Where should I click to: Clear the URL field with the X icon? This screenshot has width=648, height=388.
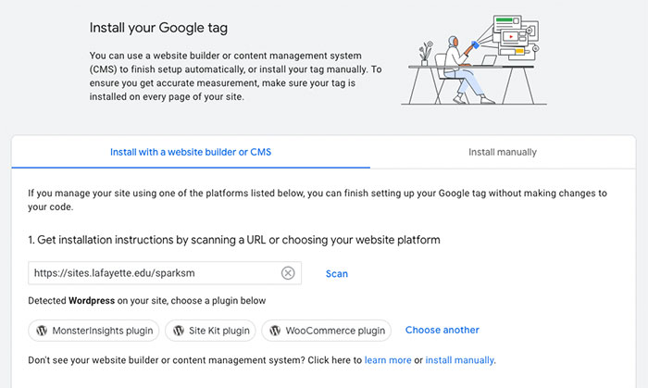[x=288, y=273]
